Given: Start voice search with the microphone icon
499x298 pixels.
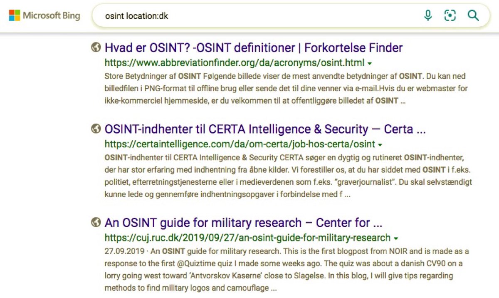Looking at the screenshot, I should [x=427, y=16].
